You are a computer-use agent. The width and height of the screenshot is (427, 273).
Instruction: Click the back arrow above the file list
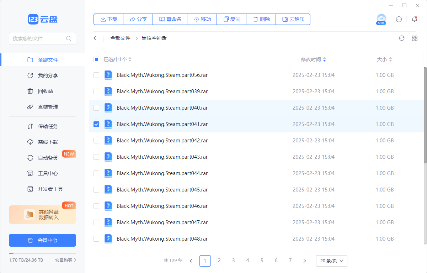(95, 38)
